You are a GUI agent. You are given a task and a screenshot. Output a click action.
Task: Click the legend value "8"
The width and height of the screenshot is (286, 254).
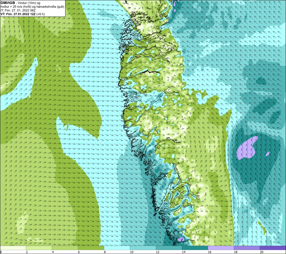click(x=105, y=252)
